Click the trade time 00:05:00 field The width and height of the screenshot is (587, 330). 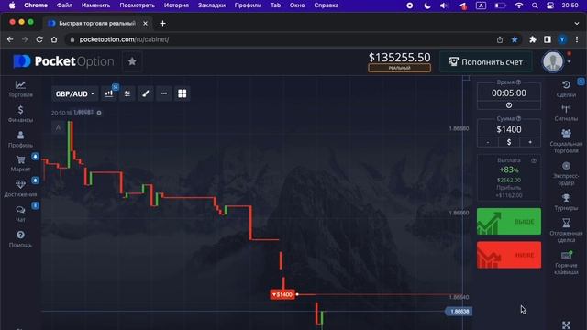509,93
